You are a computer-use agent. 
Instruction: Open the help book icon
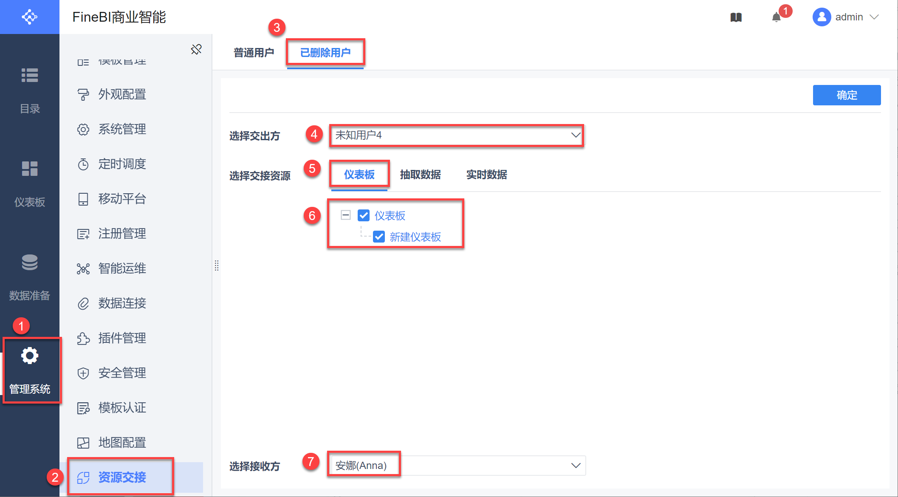(x=736, y=17)
